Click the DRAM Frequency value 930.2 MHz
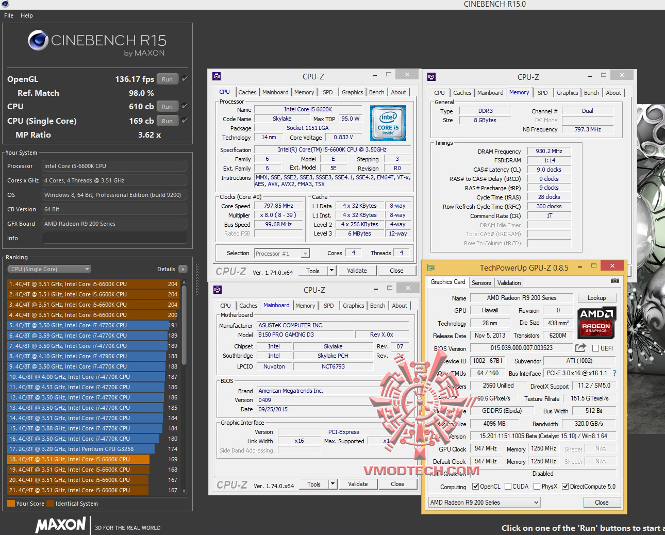The image size is (665, 535). [549, 151]
